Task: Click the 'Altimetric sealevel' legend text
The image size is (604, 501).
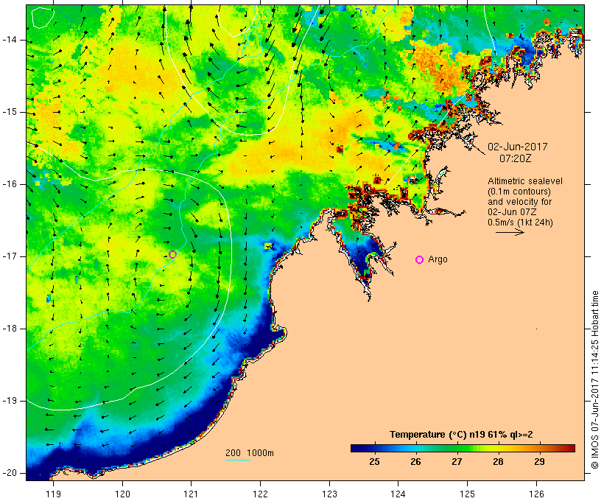Action: pyautogui.click(x=525, y=181)
